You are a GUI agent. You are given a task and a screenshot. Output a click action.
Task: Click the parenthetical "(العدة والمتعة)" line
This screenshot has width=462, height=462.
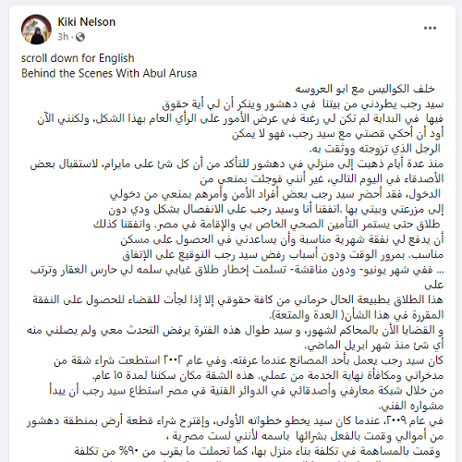pos(357,315)
